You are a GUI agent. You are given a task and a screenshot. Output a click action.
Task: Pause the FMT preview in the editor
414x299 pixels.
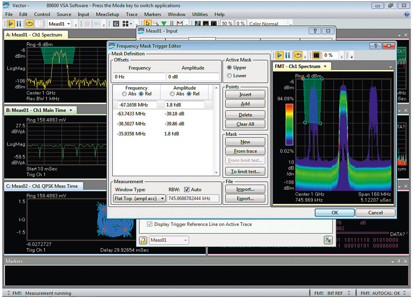288,55
